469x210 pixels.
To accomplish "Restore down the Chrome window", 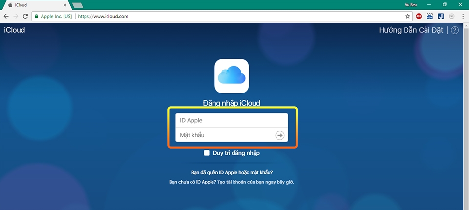I will [x=445, y=4].
